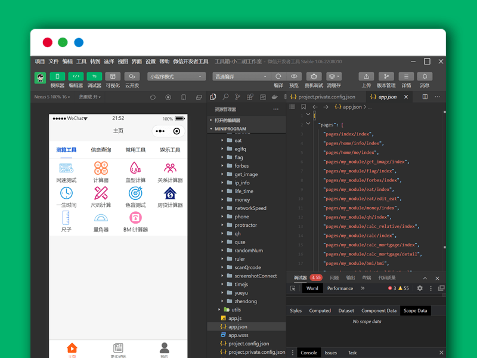Open the 计算器 calculator tool icon
Image resolution: width=477 pixels, height=358 pixels.
(101, 168)
